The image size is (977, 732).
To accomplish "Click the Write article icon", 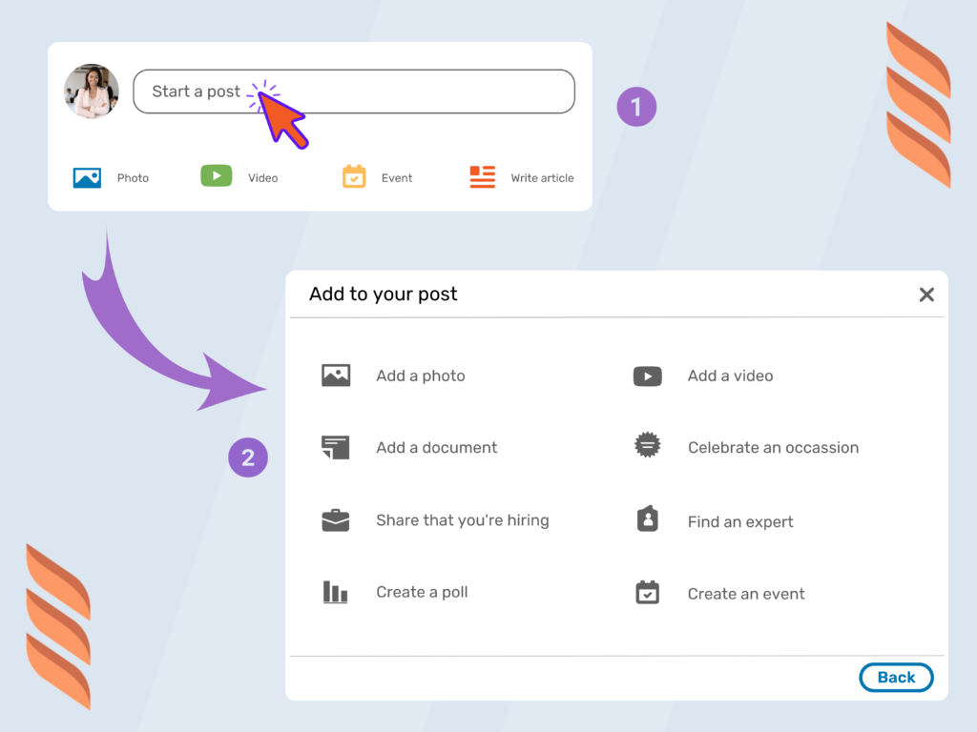I will click(x=482, y=176).
